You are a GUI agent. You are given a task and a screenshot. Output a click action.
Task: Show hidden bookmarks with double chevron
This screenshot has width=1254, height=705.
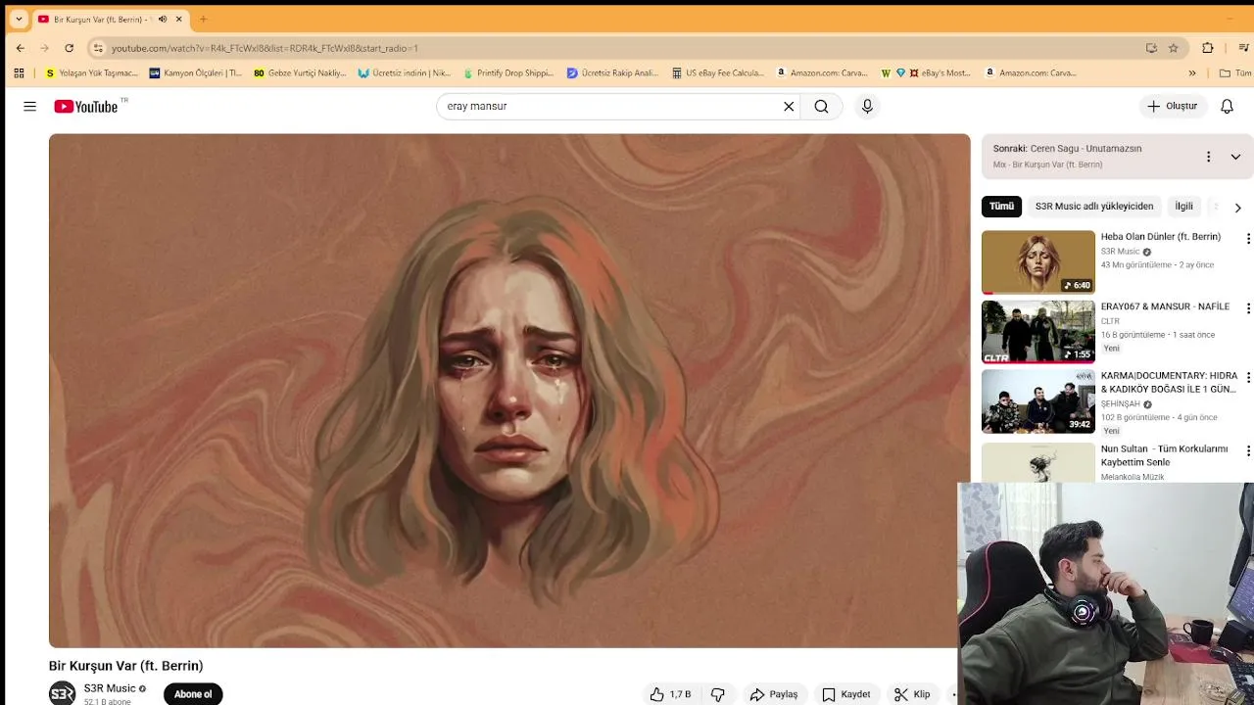(x=1192, y=72)
